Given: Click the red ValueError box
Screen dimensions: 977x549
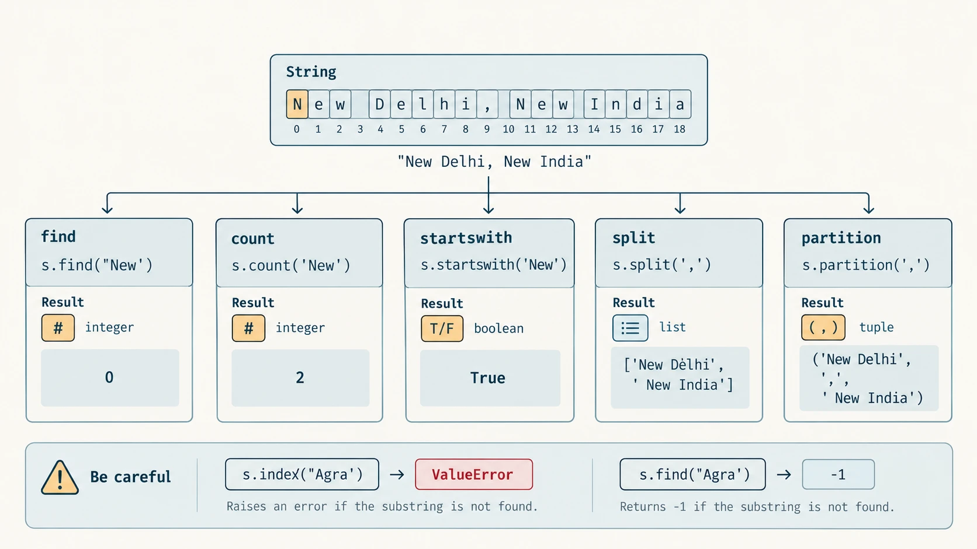Looking at the screenshot, I should 474,474.
